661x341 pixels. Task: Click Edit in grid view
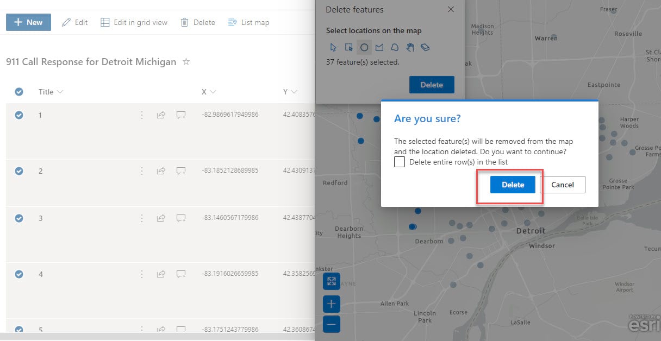click(134, 22)
